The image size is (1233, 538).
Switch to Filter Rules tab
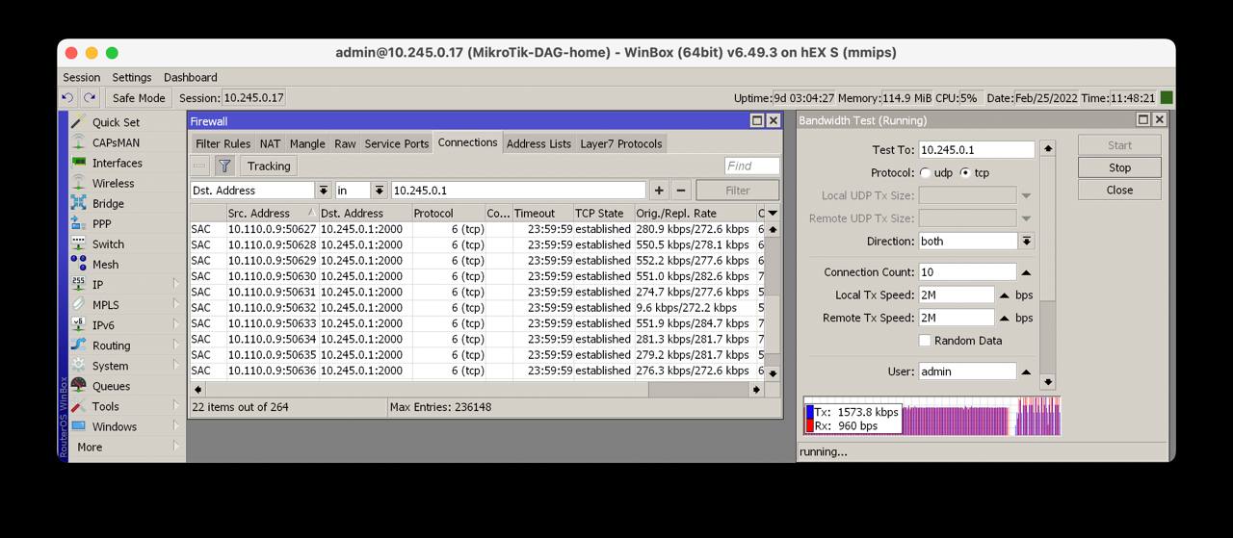click(223, 143)
